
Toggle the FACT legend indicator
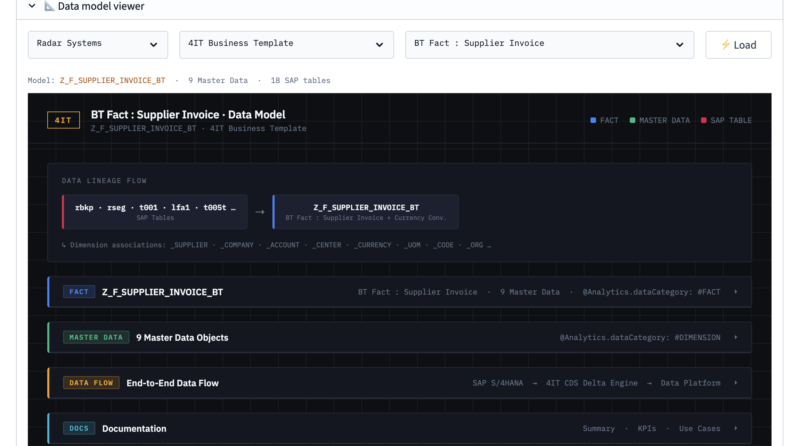click(x=594, y=120)
